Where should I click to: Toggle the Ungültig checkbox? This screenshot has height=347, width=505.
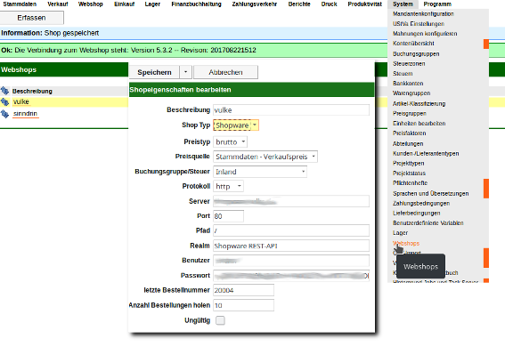[220, 320]
